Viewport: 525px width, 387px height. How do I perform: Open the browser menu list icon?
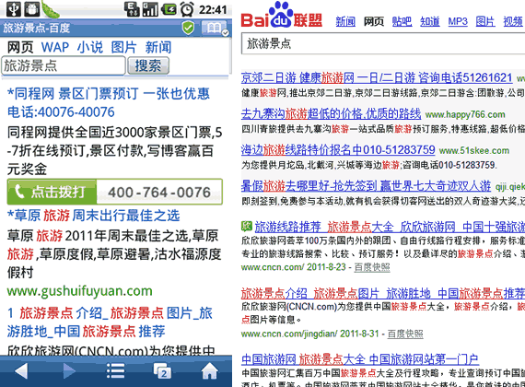click(115, 371)
